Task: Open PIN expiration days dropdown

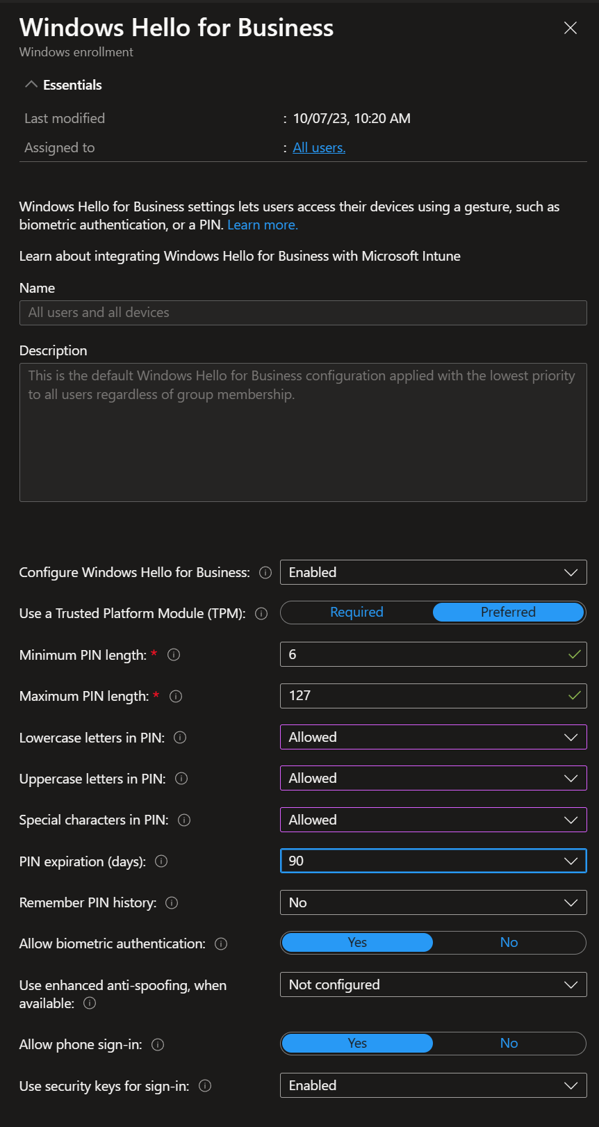Action: click(434, 861)
